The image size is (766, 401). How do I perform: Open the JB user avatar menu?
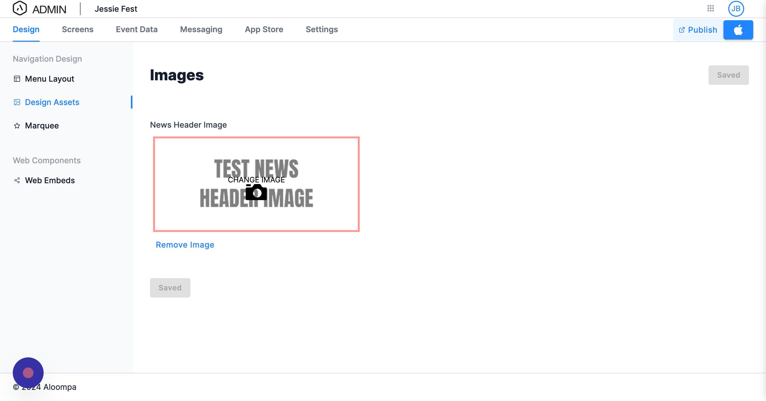click(736, 9)
